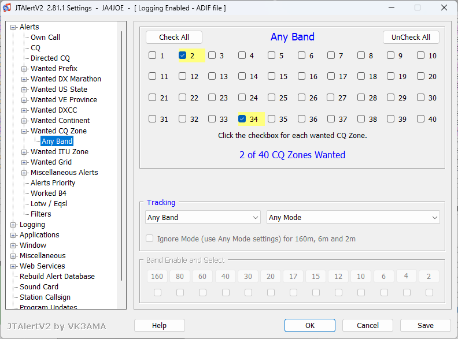Check CQ Zone 1 checkbox
Image resolution: width=458 pixels, height=339 pixels.
pyautogui.click(x=152, y=55)
